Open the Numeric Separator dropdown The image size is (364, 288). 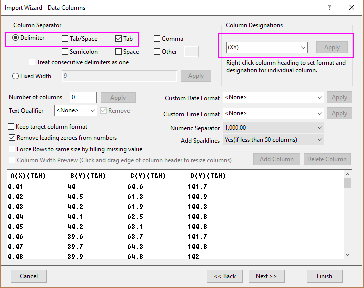pos(273,128)
